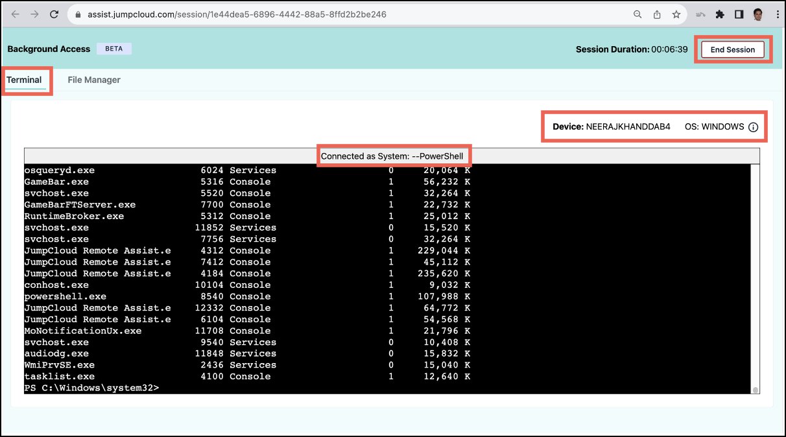Click the browser back arrow
786x437 pixels.
16,14
